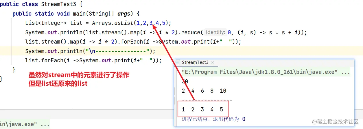Screen dimensions: 363x129
Task: Click the java.exe command line in the run output
Action: click(x=266, y=72)
